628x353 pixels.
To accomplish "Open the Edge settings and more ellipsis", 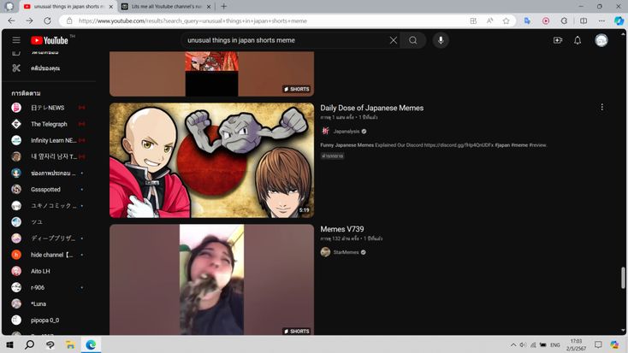I will point(601,21).
